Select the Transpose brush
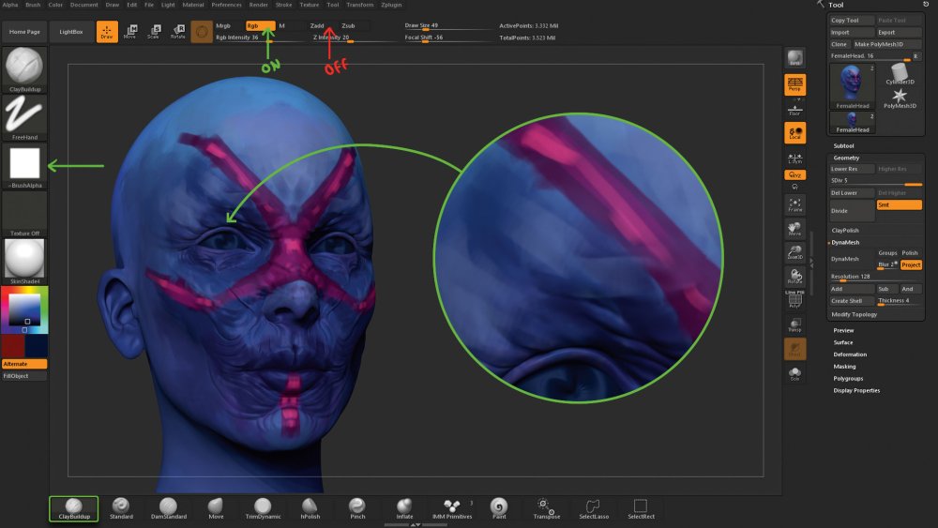This screenshot has width=938, height=528. 546,509
